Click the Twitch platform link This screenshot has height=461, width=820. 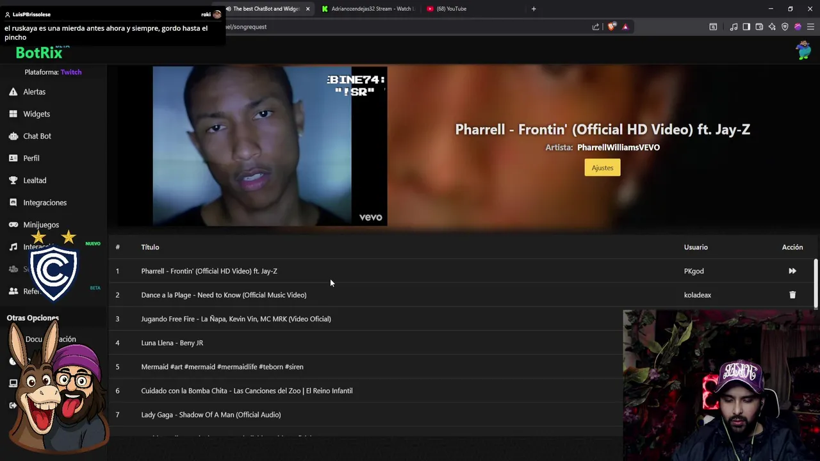(71, 72)
